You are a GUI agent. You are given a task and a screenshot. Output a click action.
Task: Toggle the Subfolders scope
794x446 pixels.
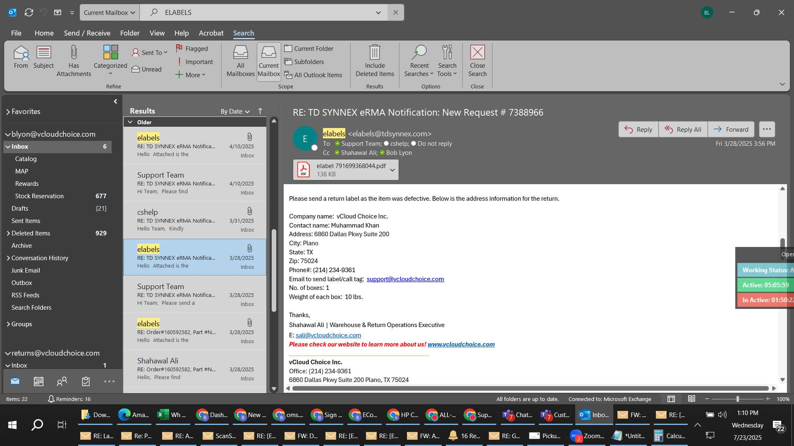point(304,62)
